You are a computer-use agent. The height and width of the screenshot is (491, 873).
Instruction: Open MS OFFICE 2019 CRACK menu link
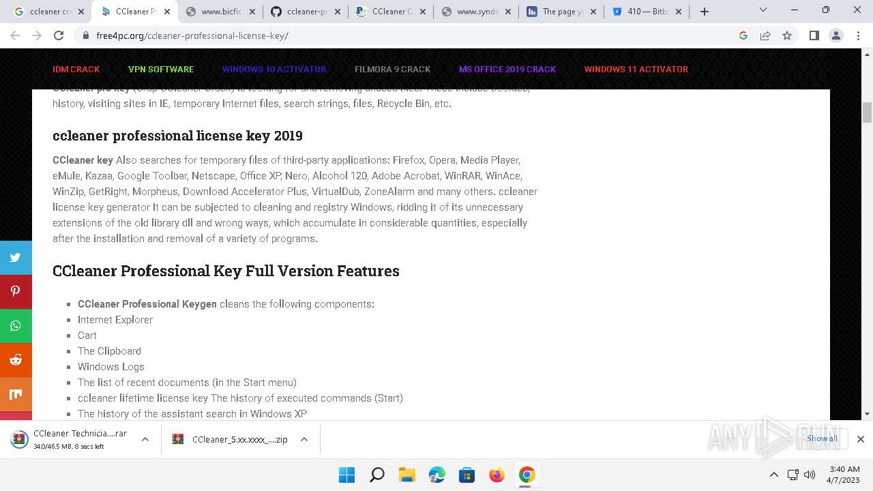[507, 69]
